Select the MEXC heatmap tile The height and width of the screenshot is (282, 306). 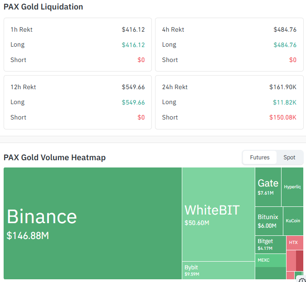tap(271, 260)
